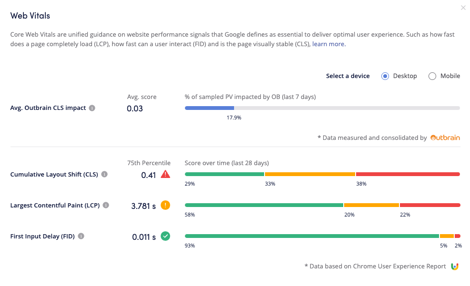
Task: Click the red segment of the CLS bar
Action: coord(408,174)
